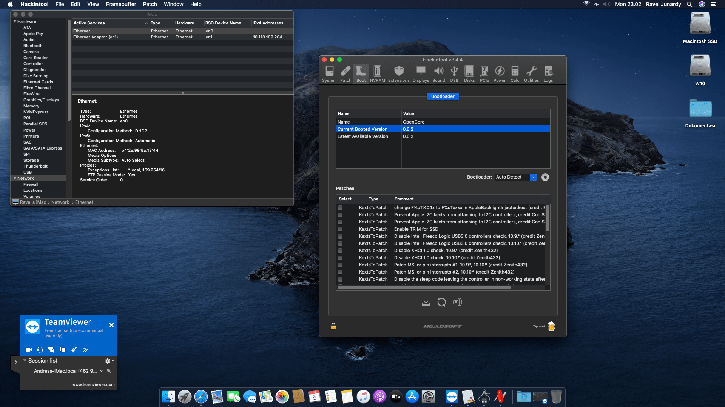Open the USB toolbar icon
This screenshot has height=407, width=725.
(454, 74)
